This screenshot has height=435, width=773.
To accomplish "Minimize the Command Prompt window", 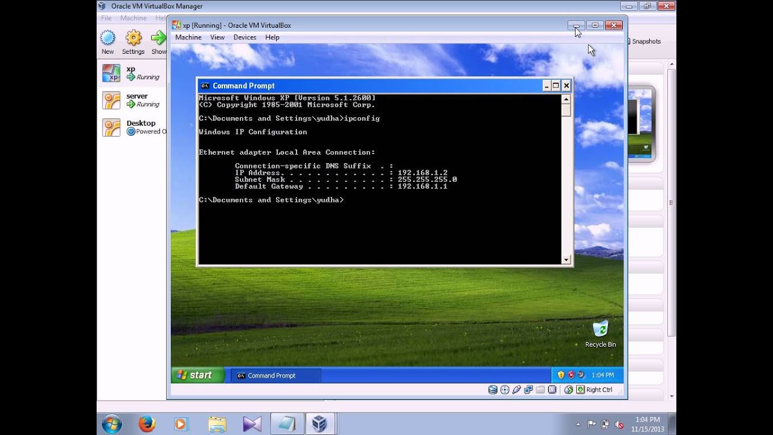I will [546, 86].
